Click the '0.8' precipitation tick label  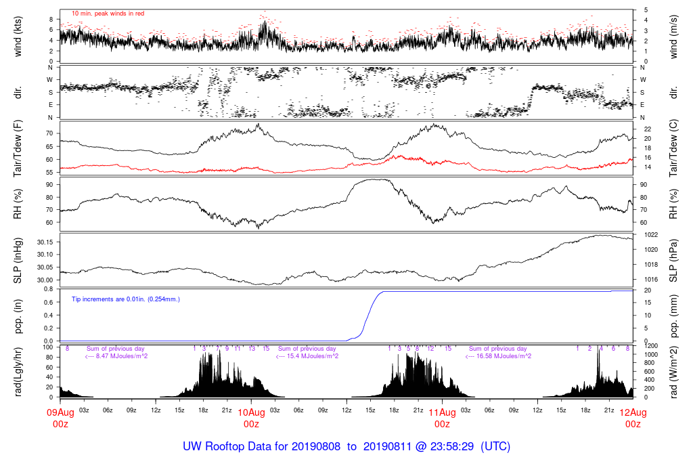[49, 289]
